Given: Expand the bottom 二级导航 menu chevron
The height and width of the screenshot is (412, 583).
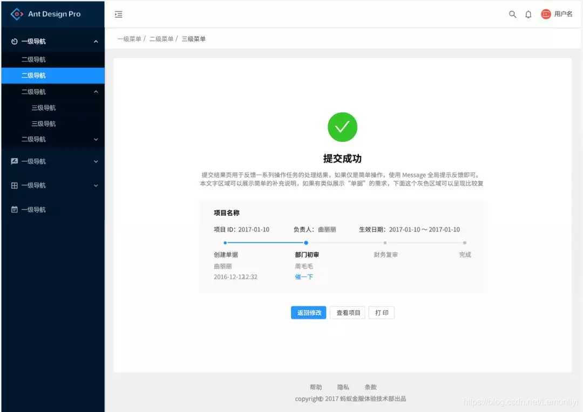Looking at the screenshot, I should [96, 139].
